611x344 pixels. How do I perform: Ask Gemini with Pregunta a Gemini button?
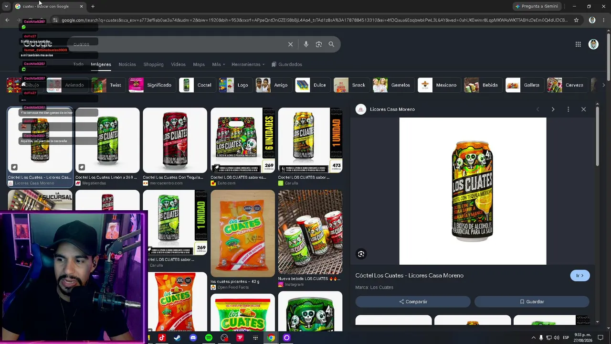click(x=537, y=6)
